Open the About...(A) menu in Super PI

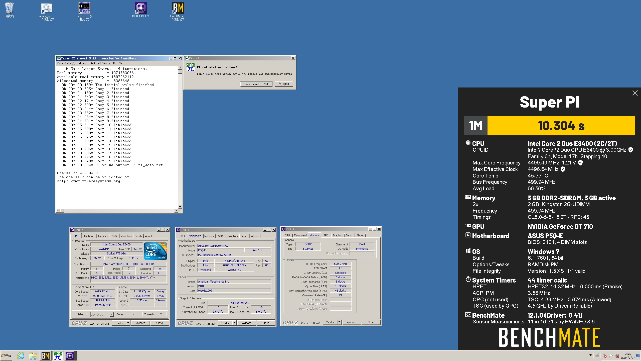[86, 63]
